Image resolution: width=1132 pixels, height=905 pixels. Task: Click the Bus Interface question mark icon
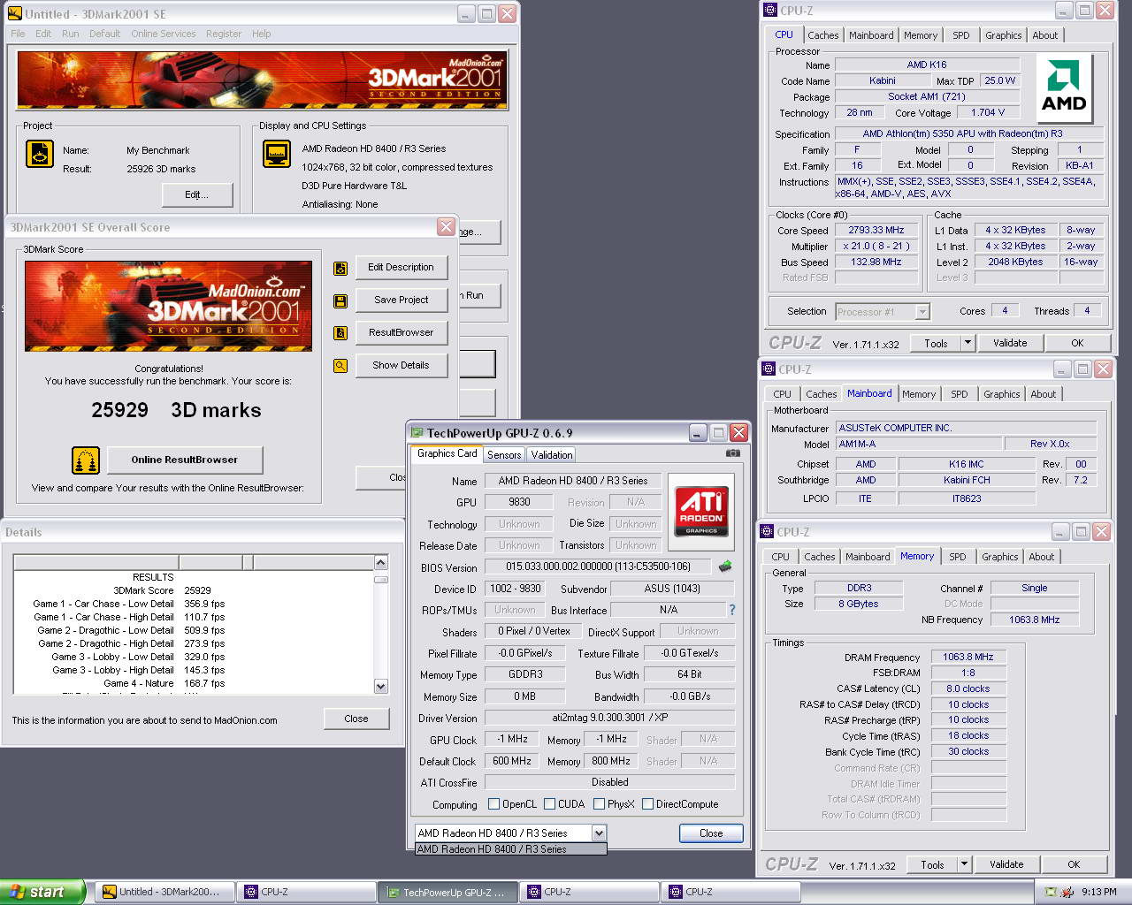(x=731, y=610)
